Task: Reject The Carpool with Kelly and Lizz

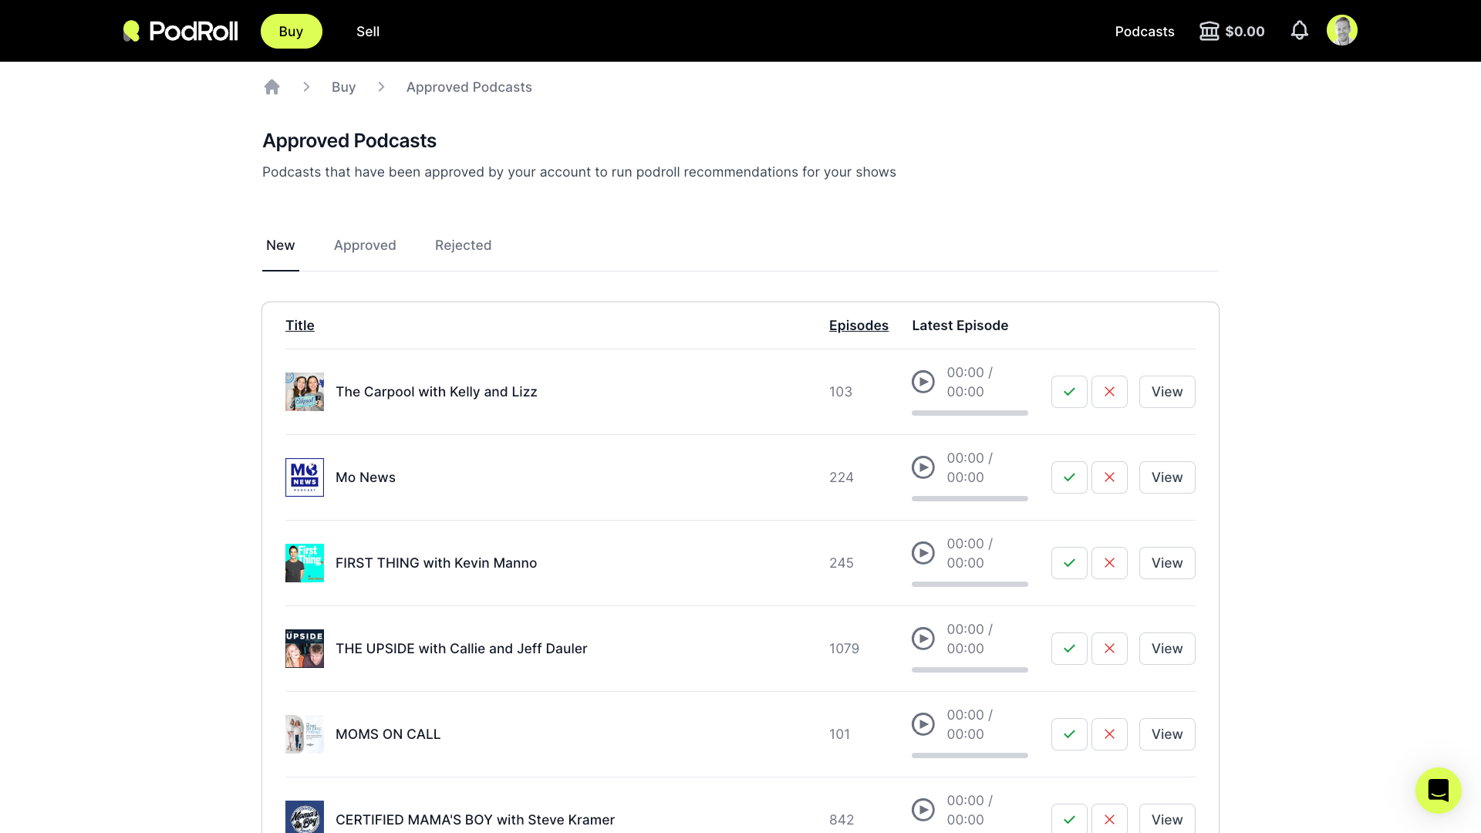Action: point(1109,392)
